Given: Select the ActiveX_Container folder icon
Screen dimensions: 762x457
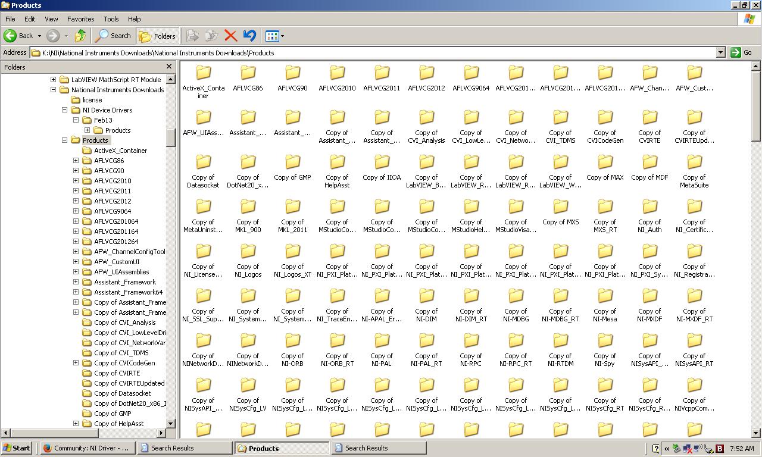Looking at the screenshot, I should [x=203, y=73].
